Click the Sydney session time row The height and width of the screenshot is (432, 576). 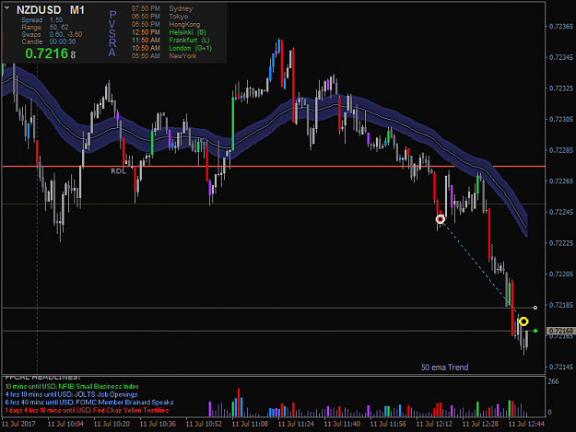[162, 8]
